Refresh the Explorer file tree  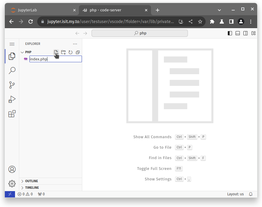pyautogui.click(x=71, y=52)
